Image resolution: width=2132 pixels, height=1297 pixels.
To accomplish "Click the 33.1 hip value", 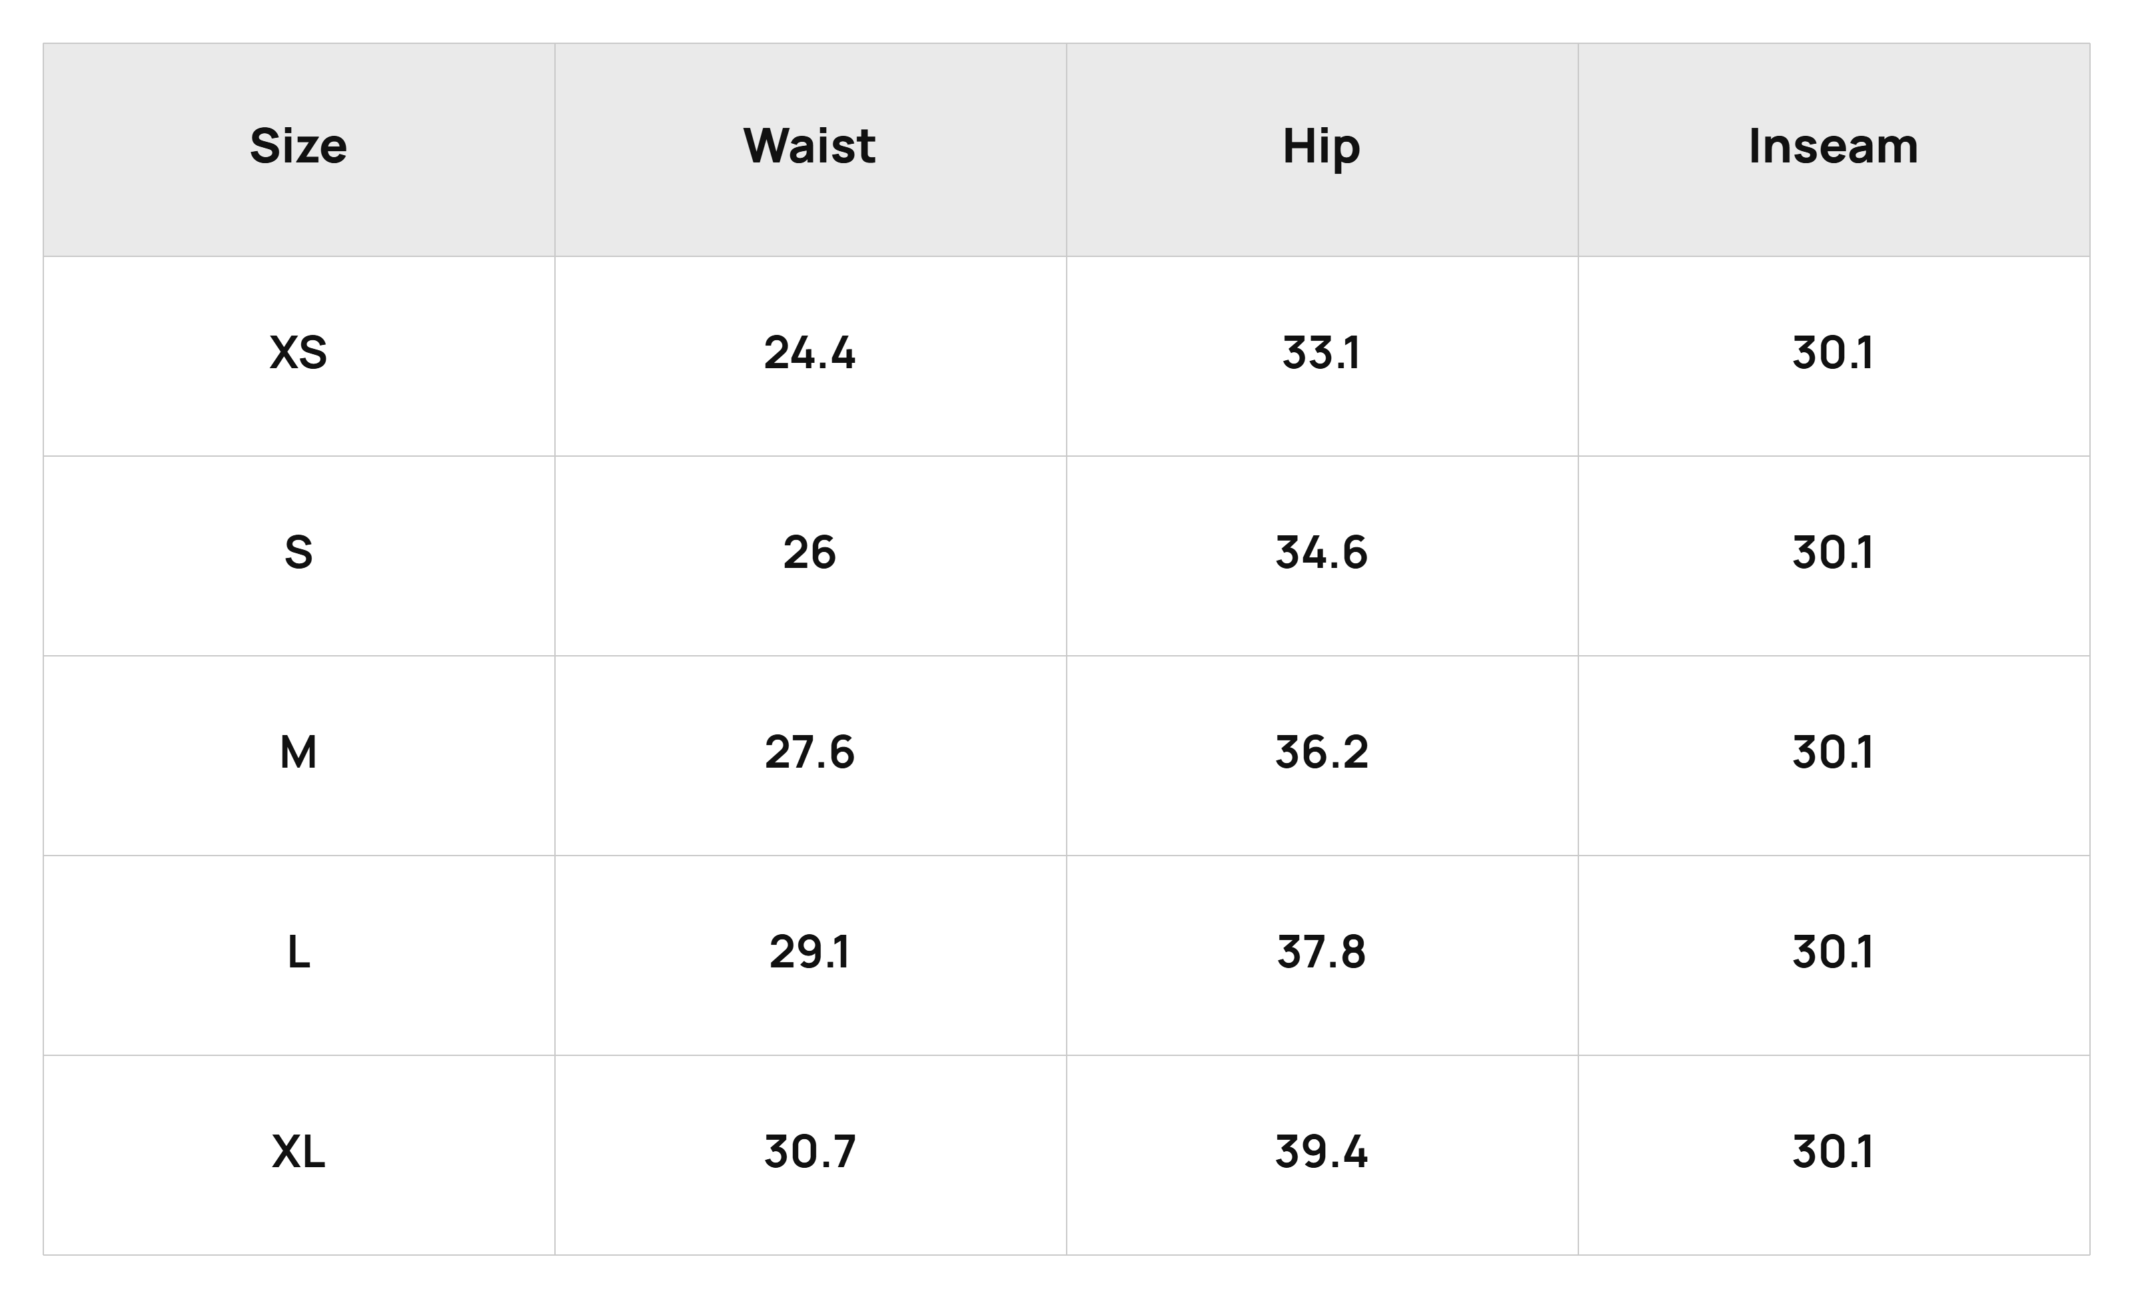I will coord(1321,353).
